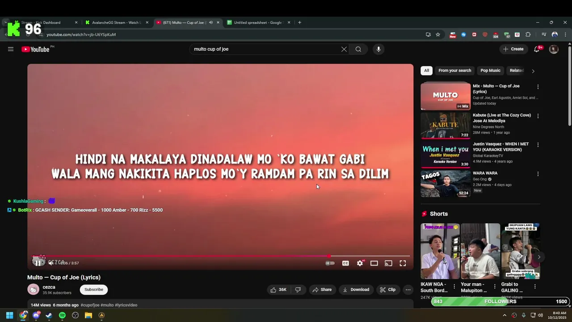
Task: Focus the address bar URL
Action: (x=81, y=34)
